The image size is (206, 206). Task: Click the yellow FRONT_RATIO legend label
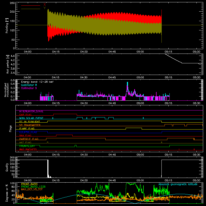pyautogui.click(x=29, y=184)
